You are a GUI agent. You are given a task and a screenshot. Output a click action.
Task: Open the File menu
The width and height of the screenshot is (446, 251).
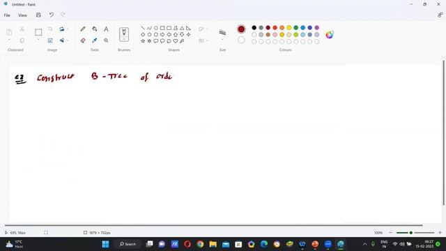pos(7,15)
